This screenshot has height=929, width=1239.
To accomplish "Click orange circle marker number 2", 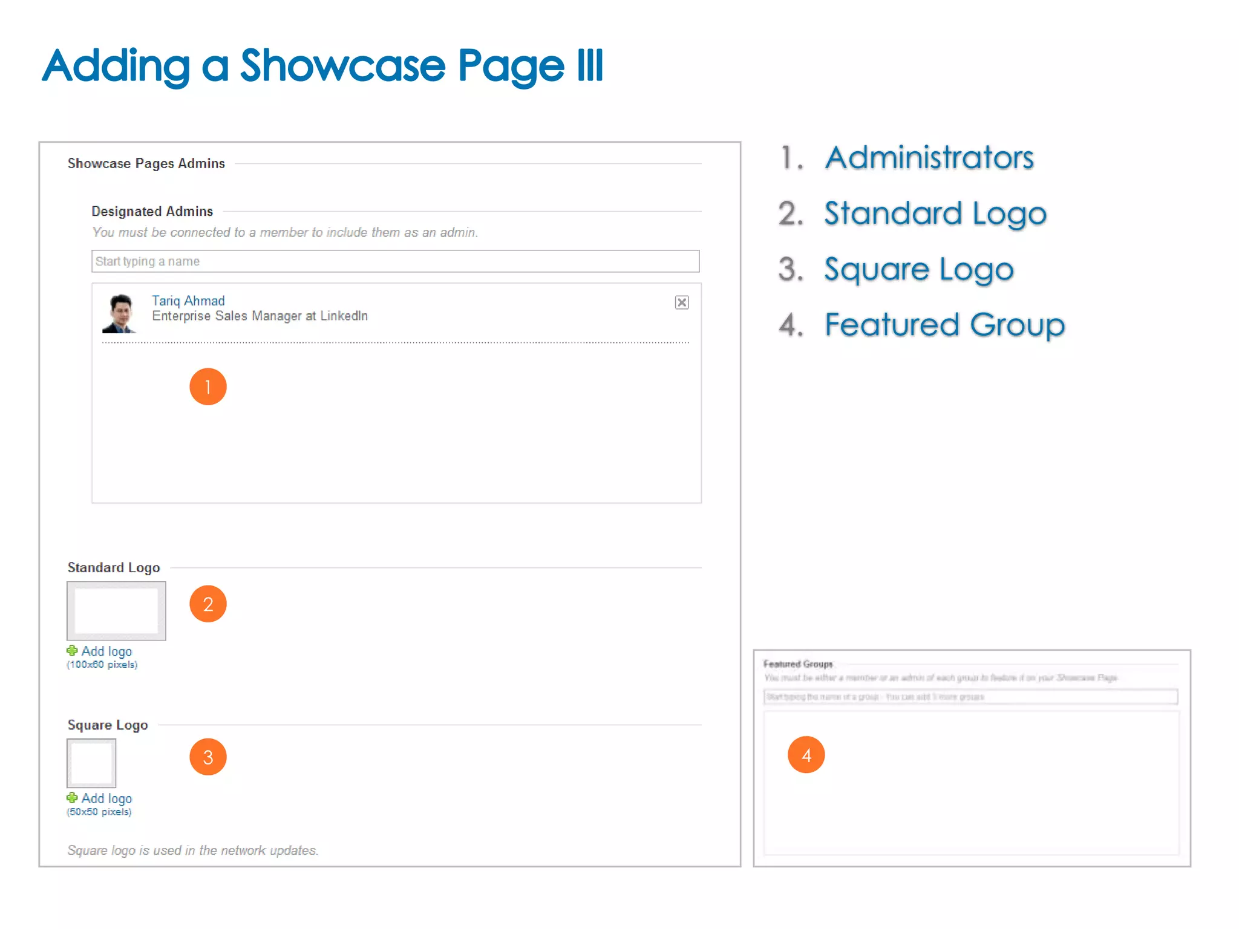I will click(x=208, y=604).
